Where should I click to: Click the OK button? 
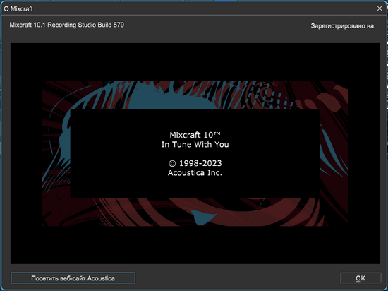tap(360, 278)
